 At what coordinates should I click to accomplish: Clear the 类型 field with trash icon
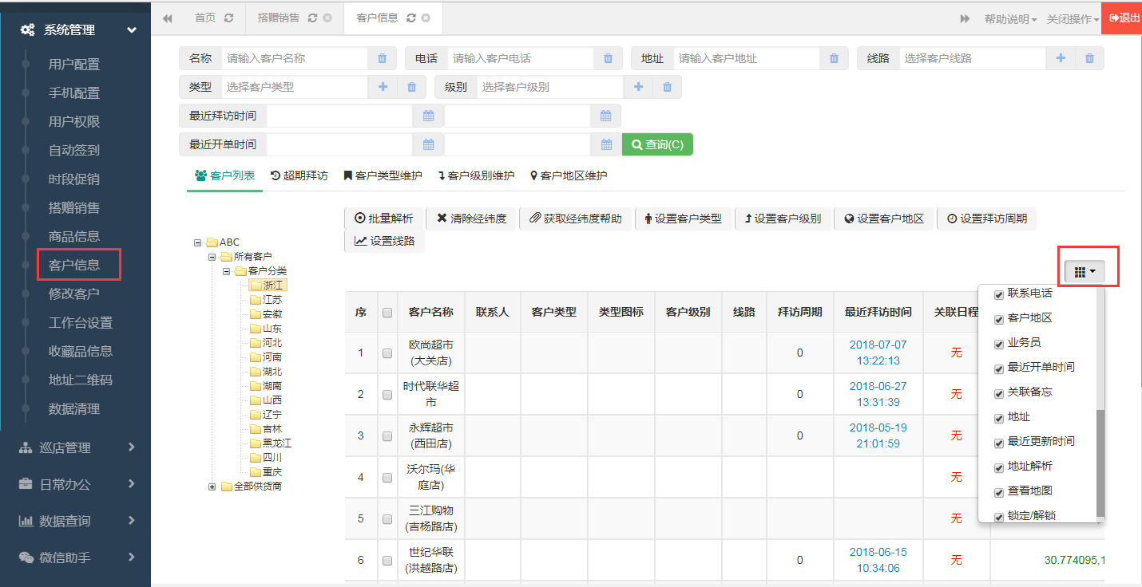(x=411, y=87)
